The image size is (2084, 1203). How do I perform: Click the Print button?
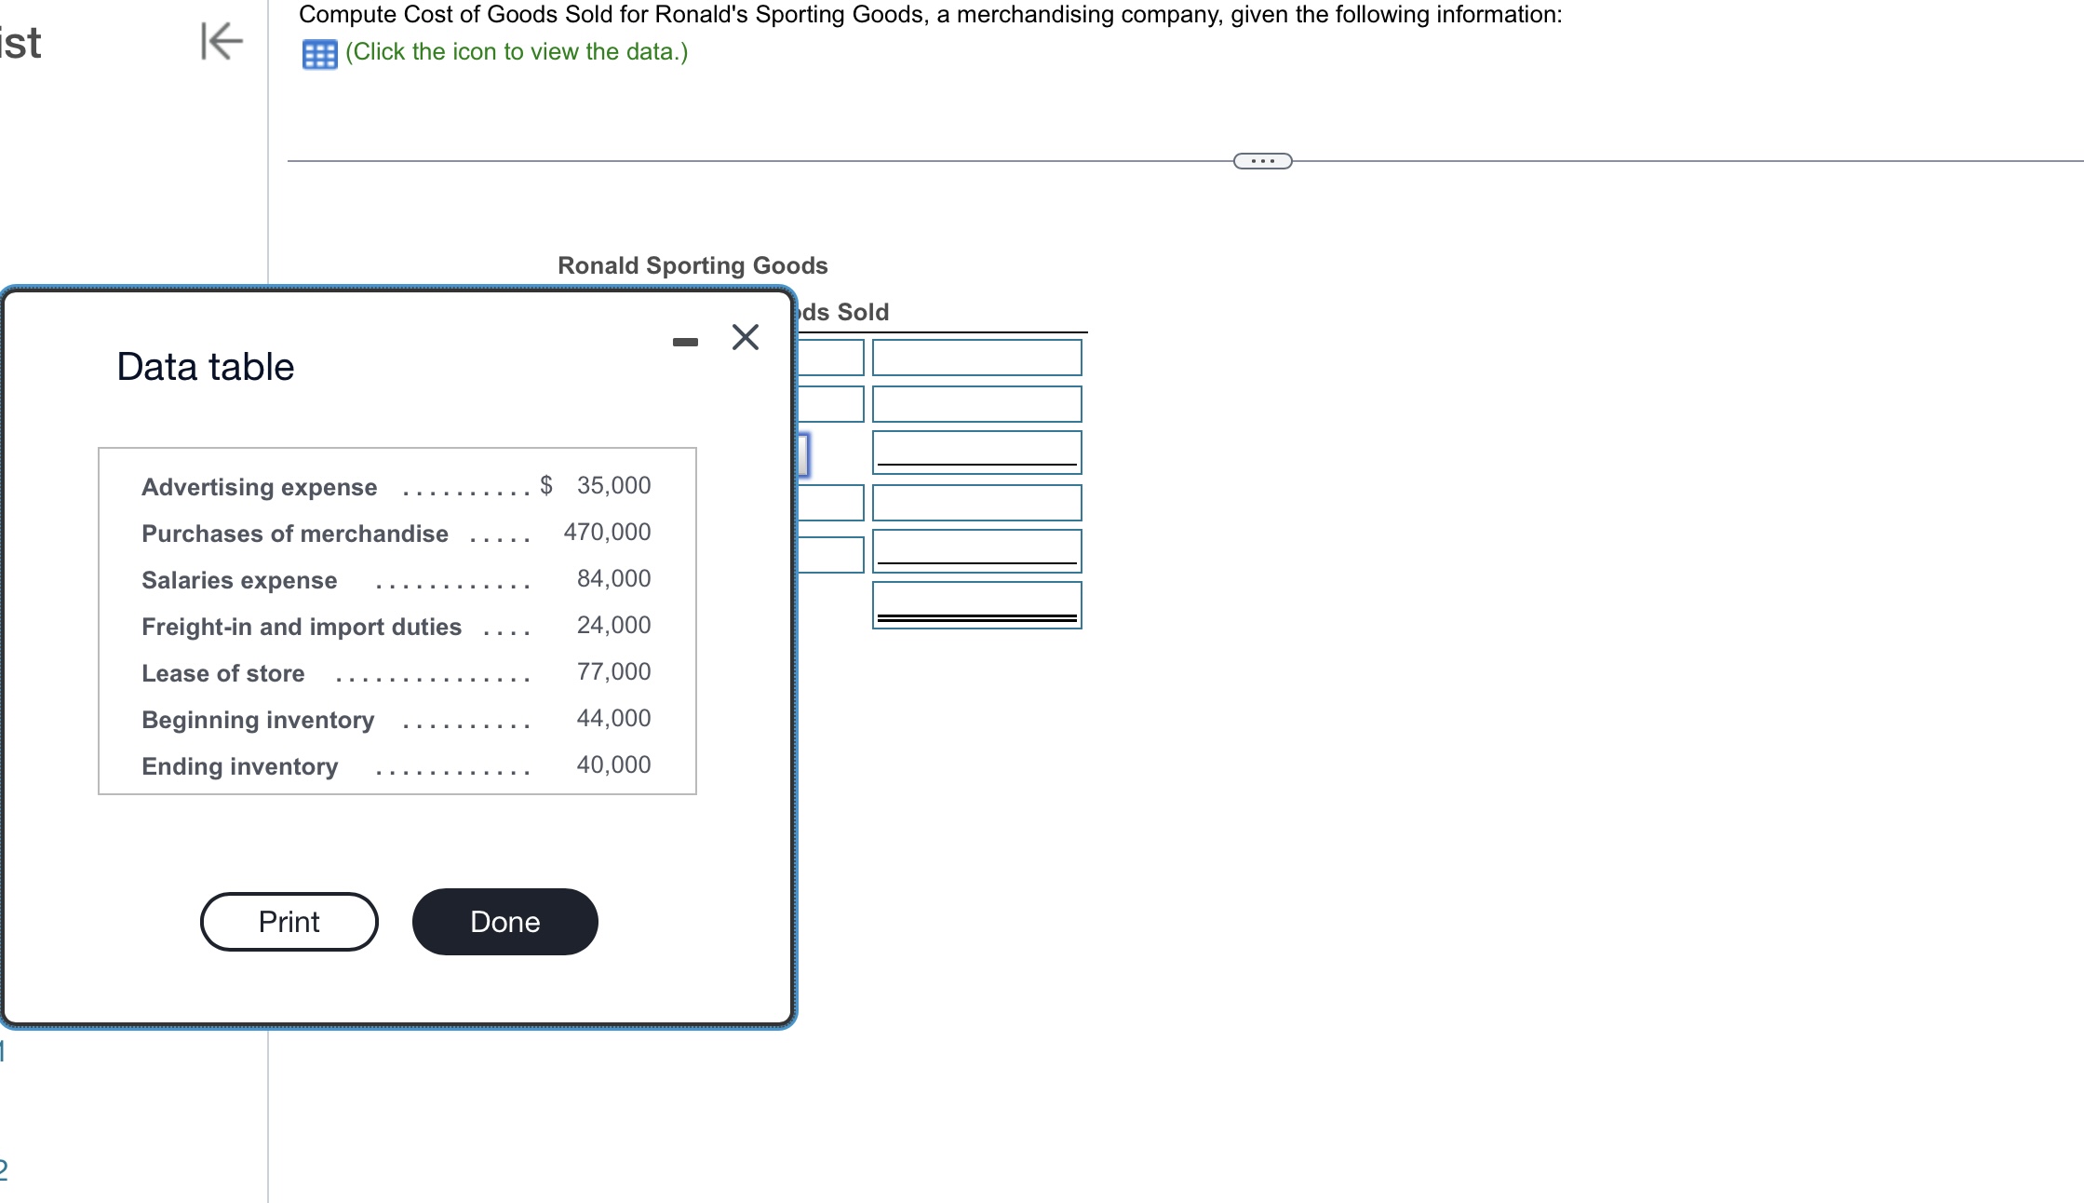pos(289,922)
